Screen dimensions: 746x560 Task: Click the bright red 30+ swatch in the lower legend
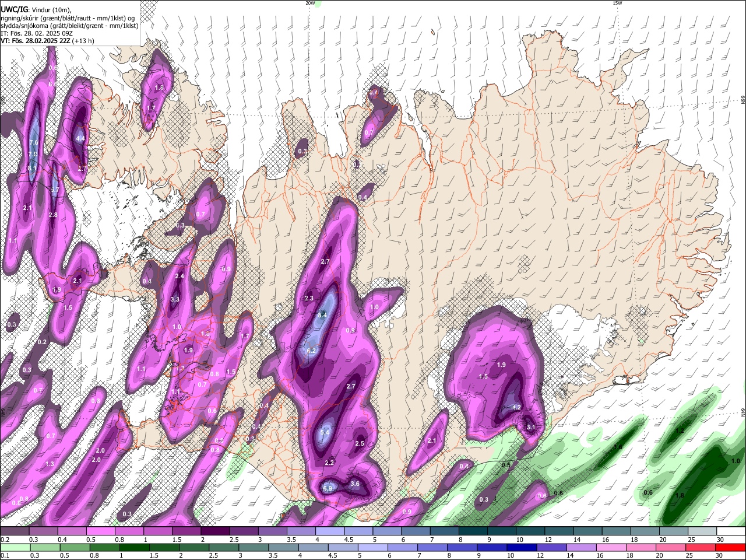[x=731, y=547]
